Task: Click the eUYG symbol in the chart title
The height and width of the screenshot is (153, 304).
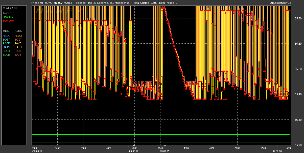Action: point(48,3)
